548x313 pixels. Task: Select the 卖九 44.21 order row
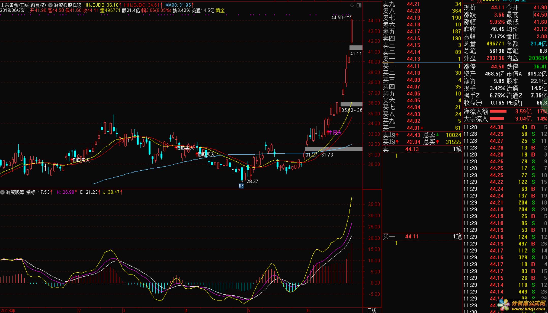click(422, 4)
